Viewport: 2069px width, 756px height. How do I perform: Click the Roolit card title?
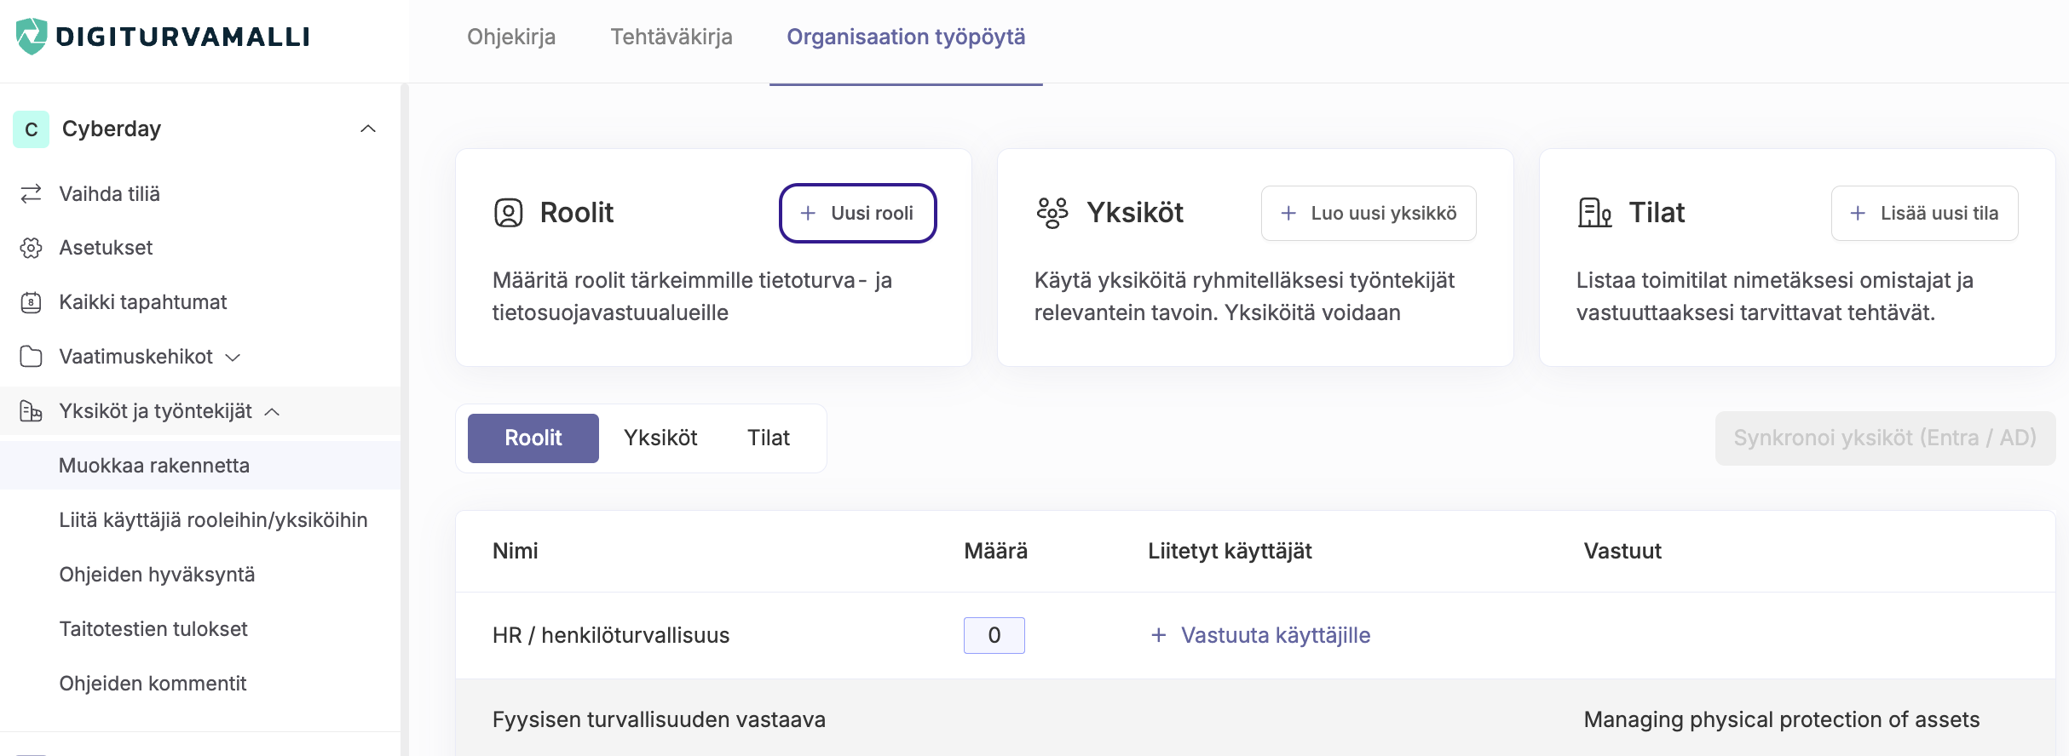click(x=577, y=213)
